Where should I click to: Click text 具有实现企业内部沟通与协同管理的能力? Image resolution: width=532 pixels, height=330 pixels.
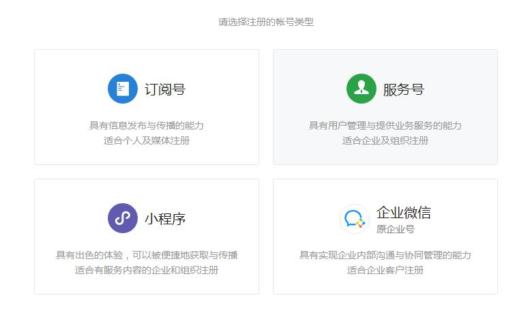point(385,255)
